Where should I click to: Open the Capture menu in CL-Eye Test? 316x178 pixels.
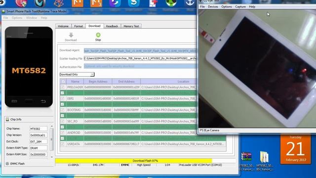pyautogui.click(x=240, y=6)
